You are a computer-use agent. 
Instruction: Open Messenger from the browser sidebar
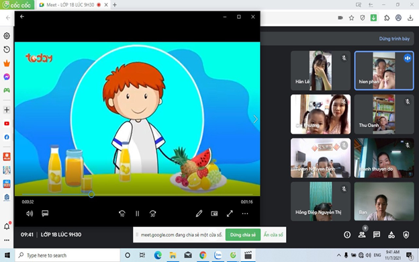(7, 77)
